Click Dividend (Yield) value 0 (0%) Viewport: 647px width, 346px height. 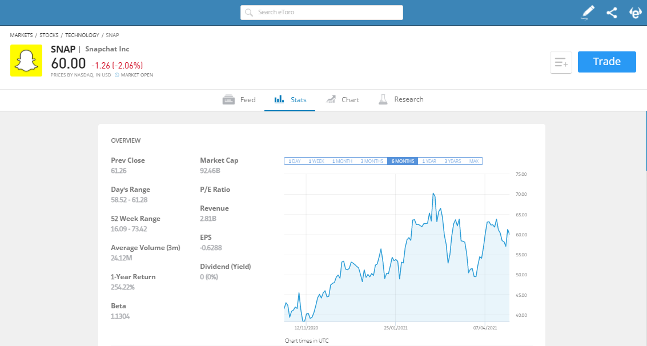[x=209, y=277]
